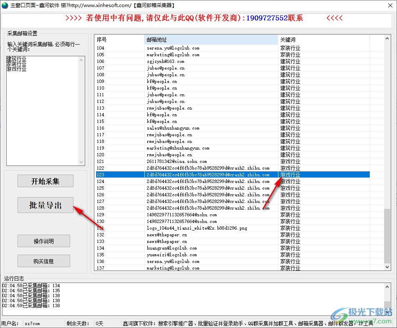Image resolution: width=397 pixels, height=328 pixels.
Task: Open 购买信息 purchase info
Action: click(44, 261)
